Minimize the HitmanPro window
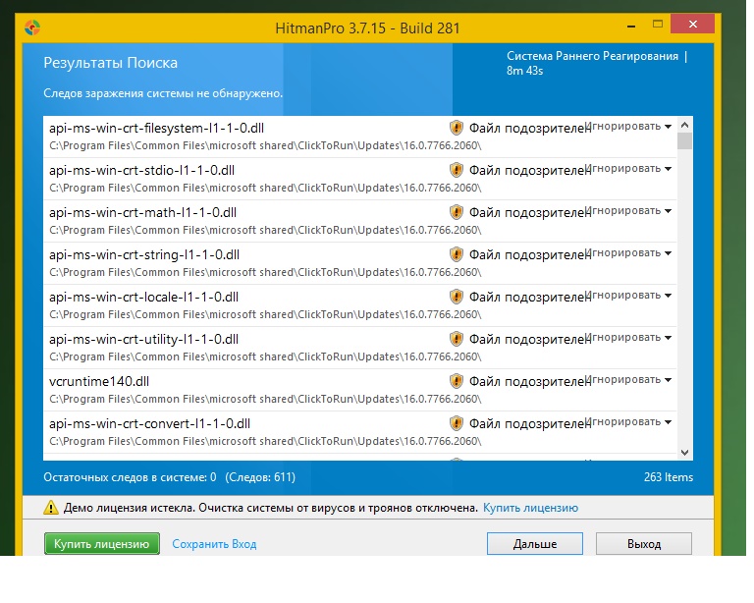The width and height of the screenshot is (754, 603). coord(631,25)
